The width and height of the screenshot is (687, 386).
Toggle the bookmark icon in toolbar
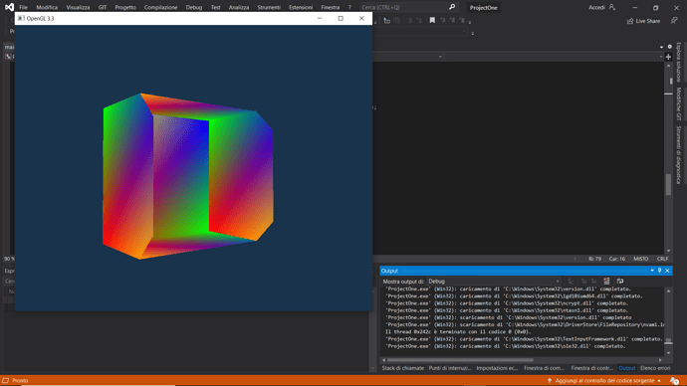click(x=432, y=20)
